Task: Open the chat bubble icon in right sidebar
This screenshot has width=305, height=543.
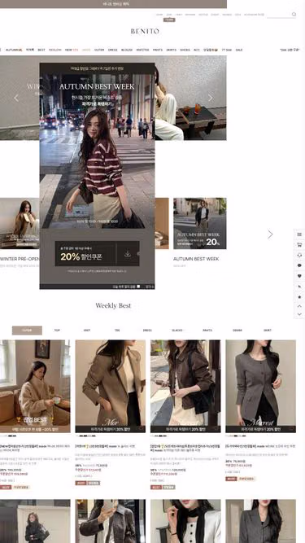Action: (299, 265)
